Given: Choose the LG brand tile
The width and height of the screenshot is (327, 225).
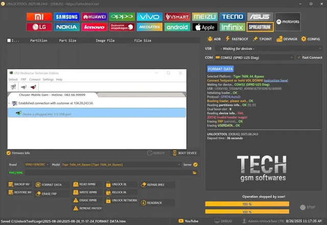Looking at the screenshot, I should click(39, 27).
